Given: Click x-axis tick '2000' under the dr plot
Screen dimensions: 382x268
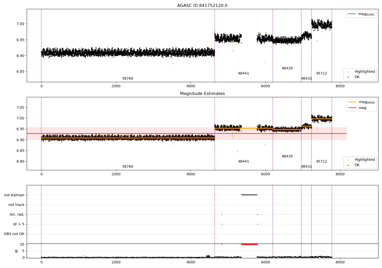Looking at the screenshot, I should [116, 262].
